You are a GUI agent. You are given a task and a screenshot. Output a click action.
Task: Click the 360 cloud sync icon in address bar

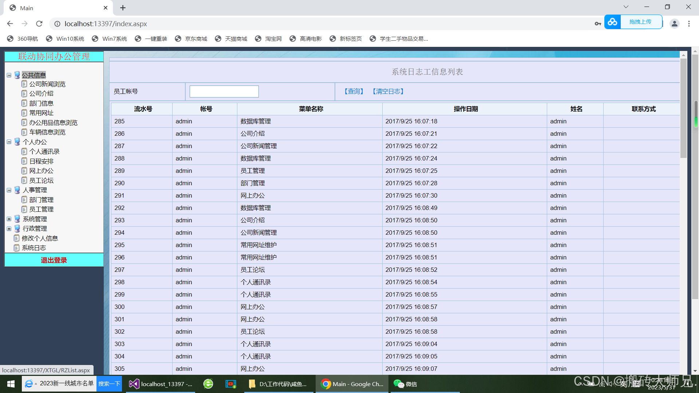coord(612,22)
